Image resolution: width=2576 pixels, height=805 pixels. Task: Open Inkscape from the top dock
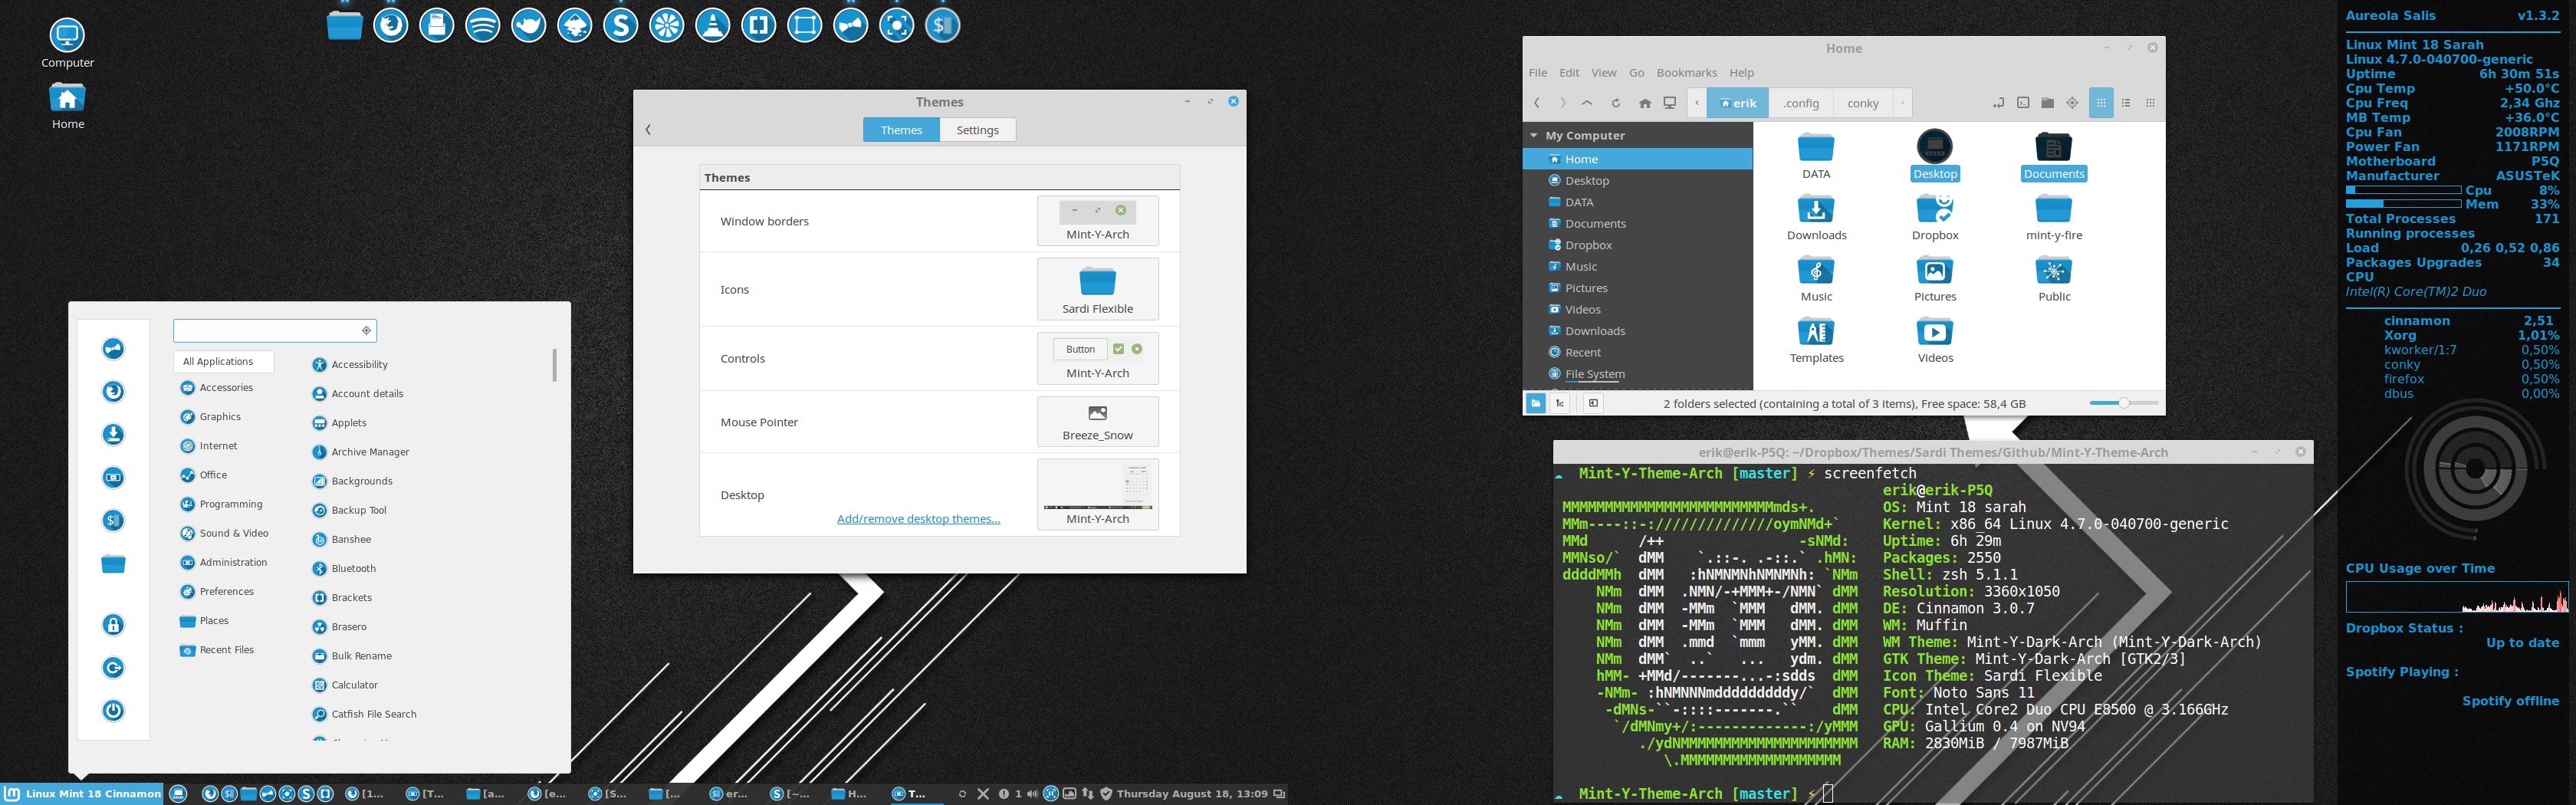[575, 25]
